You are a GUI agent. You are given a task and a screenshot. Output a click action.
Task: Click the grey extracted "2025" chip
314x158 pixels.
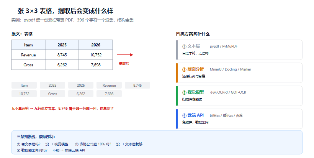(52, 85)
